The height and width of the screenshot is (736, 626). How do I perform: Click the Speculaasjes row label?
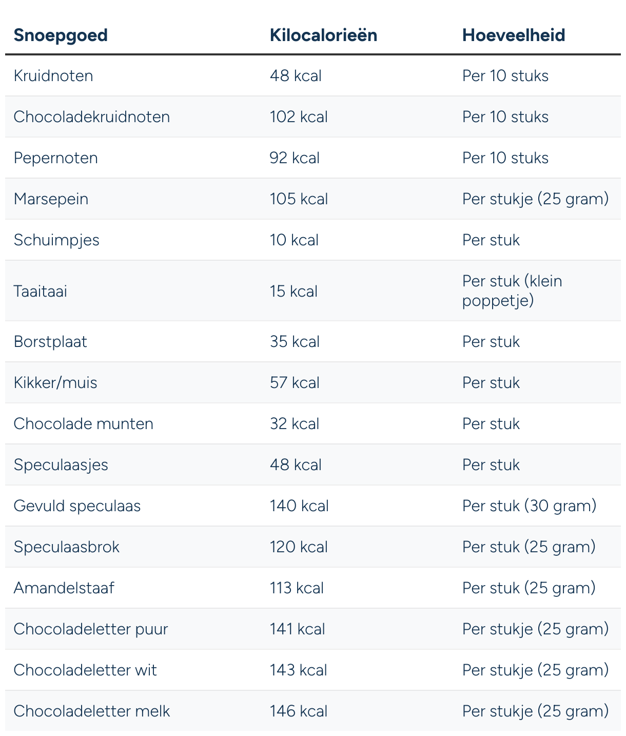click(61, 465)
